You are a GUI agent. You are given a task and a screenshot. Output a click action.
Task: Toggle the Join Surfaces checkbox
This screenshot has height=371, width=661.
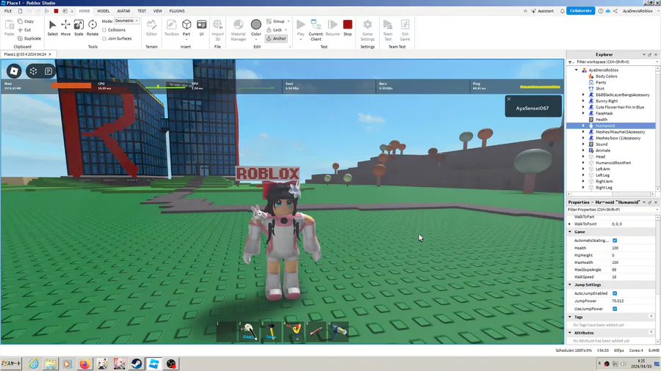(x=104, y=38)
